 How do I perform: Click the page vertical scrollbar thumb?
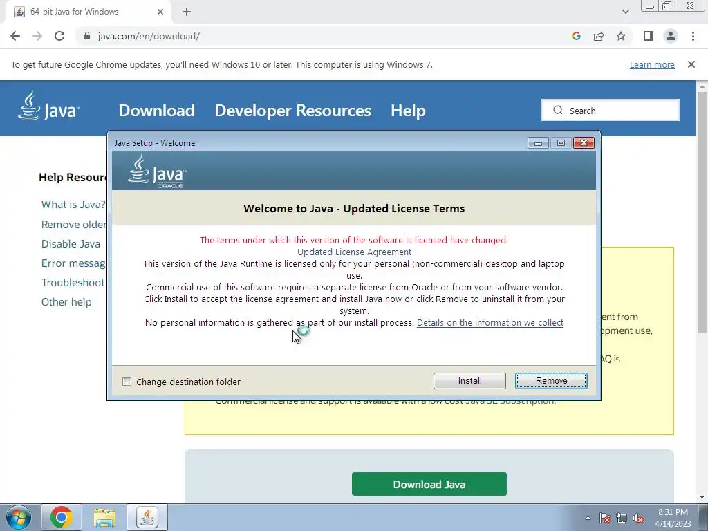[x=702, y=212]
